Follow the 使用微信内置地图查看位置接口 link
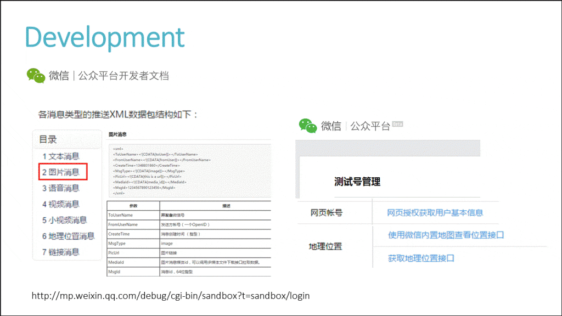Screen dimensions: 562x316 [x=446, y=235]
